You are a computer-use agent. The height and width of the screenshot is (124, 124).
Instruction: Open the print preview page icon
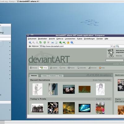[56, 42]
